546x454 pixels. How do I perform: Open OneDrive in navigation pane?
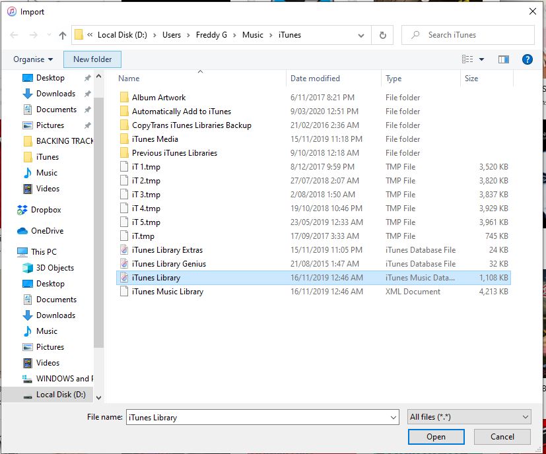click(47, 231)
